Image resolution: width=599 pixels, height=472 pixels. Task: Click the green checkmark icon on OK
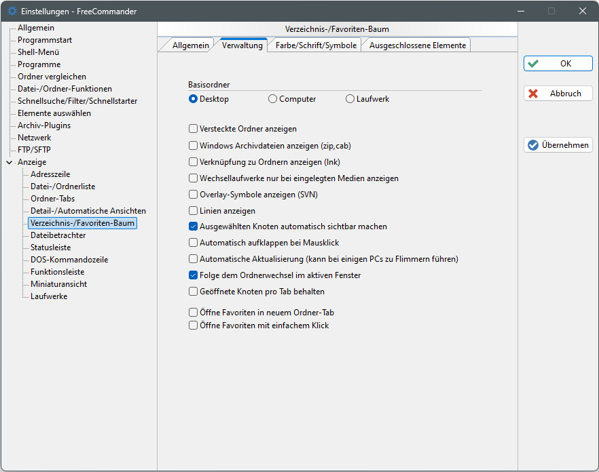coord(533,64)
